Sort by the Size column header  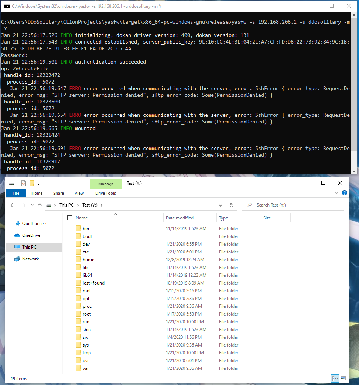click(267, 218)
